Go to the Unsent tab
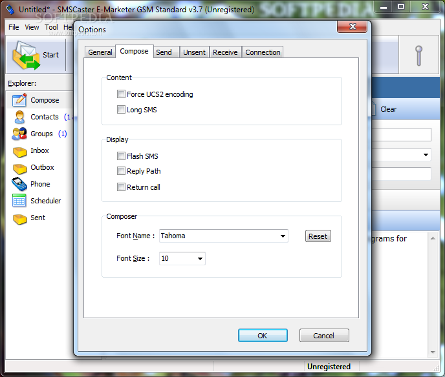The width and height of the screenshot is (445, 377). [x=194, y=52]
